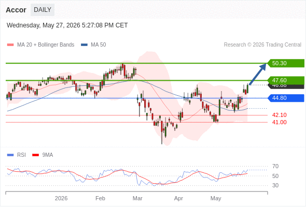Select the DAILY timeframe badge

[43, 10]
